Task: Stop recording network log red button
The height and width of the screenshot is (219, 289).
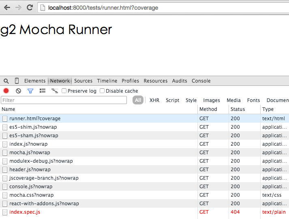Action: click(x=6, y=91)
